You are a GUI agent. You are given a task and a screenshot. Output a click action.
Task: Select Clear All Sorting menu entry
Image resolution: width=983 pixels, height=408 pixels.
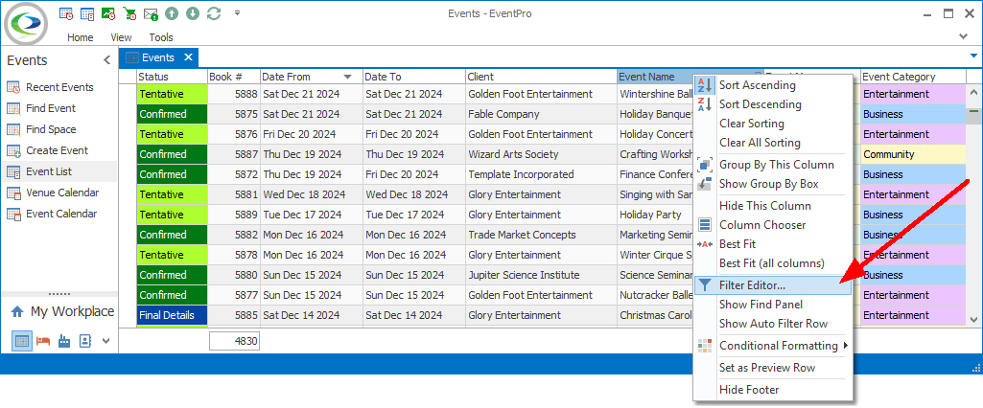[772, 144]
